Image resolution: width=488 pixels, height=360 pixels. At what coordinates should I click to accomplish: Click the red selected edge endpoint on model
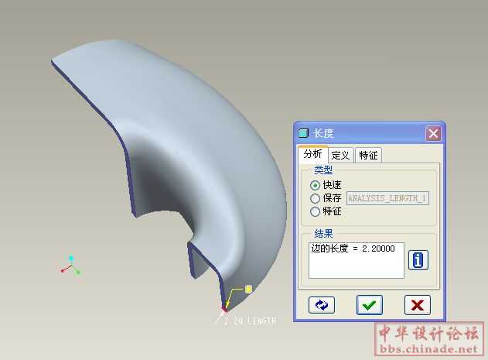224,309
